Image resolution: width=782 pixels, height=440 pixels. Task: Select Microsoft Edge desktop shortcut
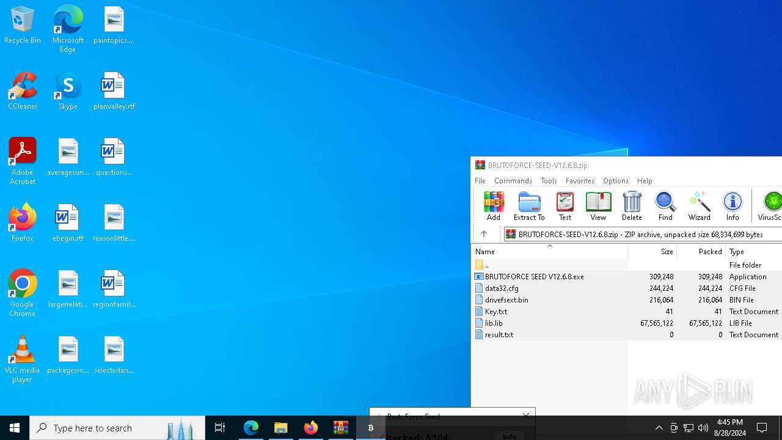click(x=68, y=29)
